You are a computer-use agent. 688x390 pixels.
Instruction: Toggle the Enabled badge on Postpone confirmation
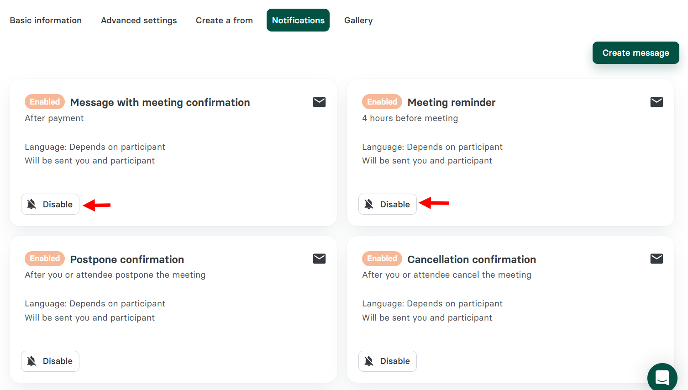point(44,258)
